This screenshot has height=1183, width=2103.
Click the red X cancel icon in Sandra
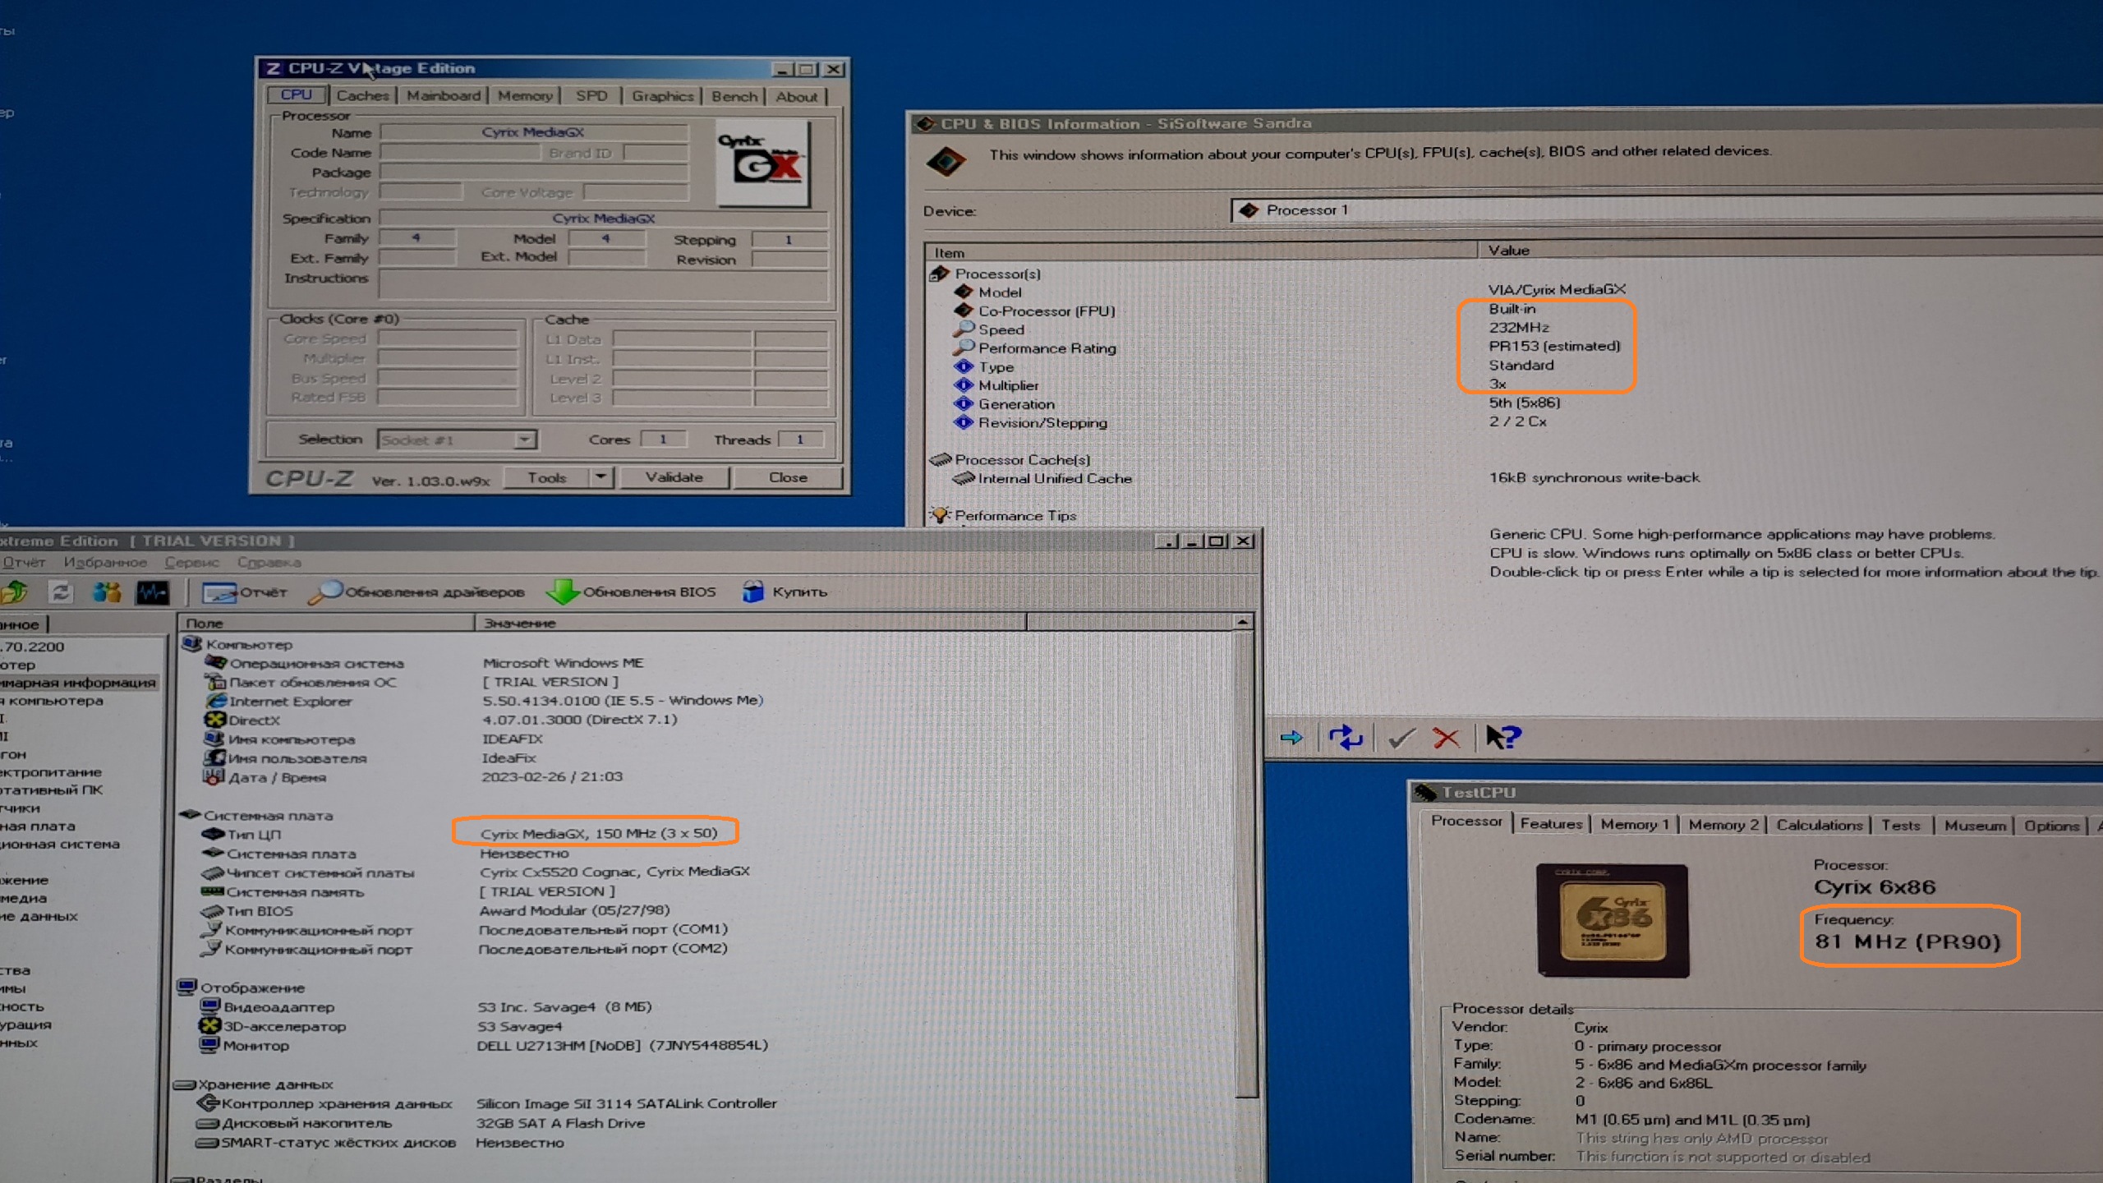pyautogui.click(x=1446, y=738)
